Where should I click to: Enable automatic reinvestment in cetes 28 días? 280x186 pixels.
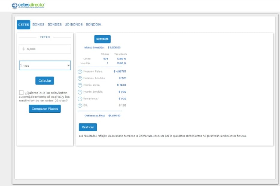pos(21,92)
